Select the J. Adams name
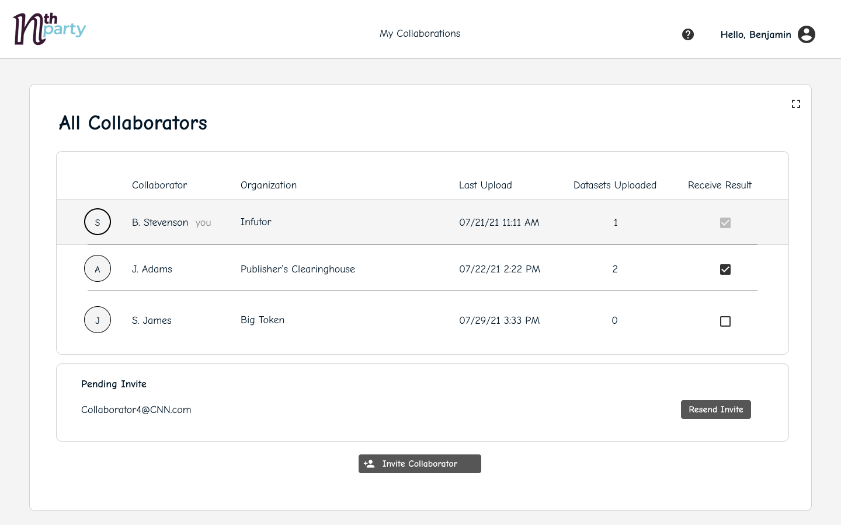The height and width of the screenshot is (525, 841). tap(152, 269)
